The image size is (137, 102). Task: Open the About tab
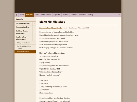click(22, 15)
